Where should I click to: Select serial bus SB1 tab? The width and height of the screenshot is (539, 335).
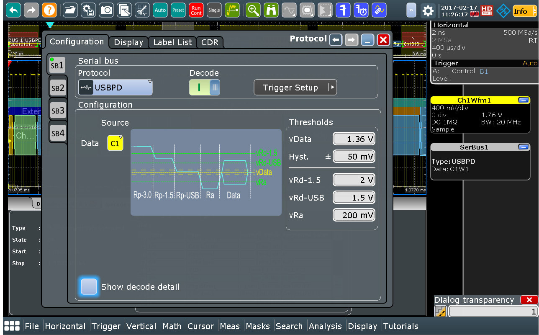(57, 65)
